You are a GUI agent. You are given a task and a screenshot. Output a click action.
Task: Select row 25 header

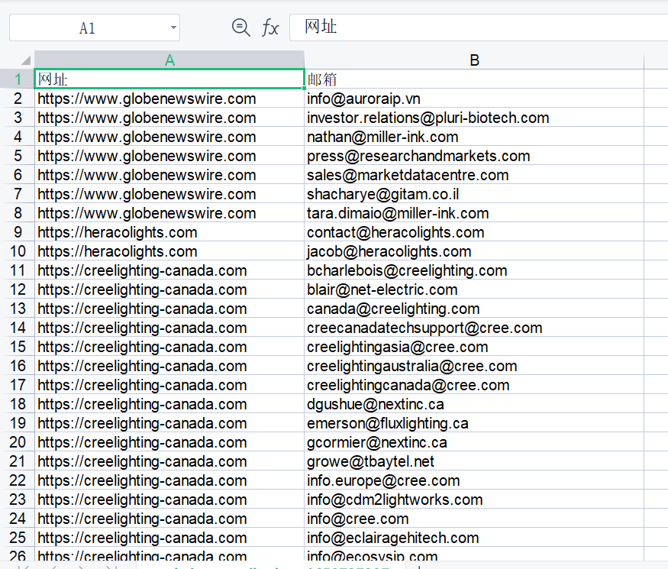[x=18, y=538]
